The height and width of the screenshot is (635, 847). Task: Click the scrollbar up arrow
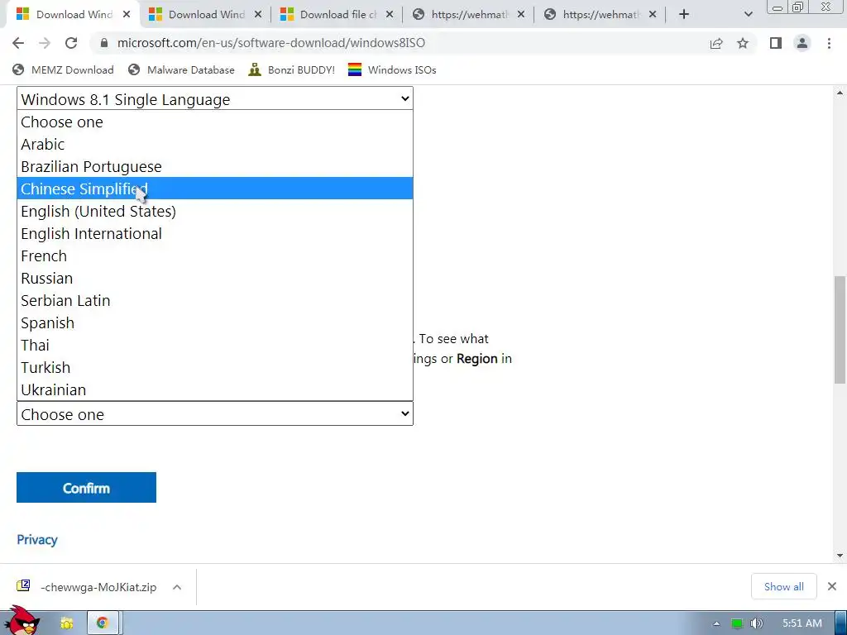click(x=840, y=93)
